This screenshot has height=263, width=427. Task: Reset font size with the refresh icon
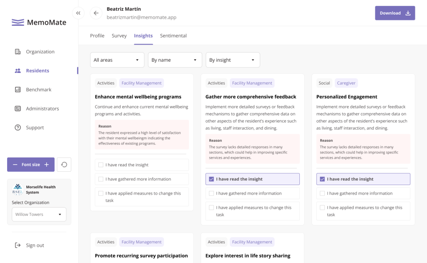click(64, 165)
